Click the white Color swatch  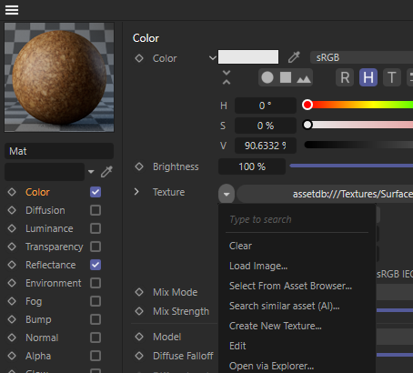(248, 57)
